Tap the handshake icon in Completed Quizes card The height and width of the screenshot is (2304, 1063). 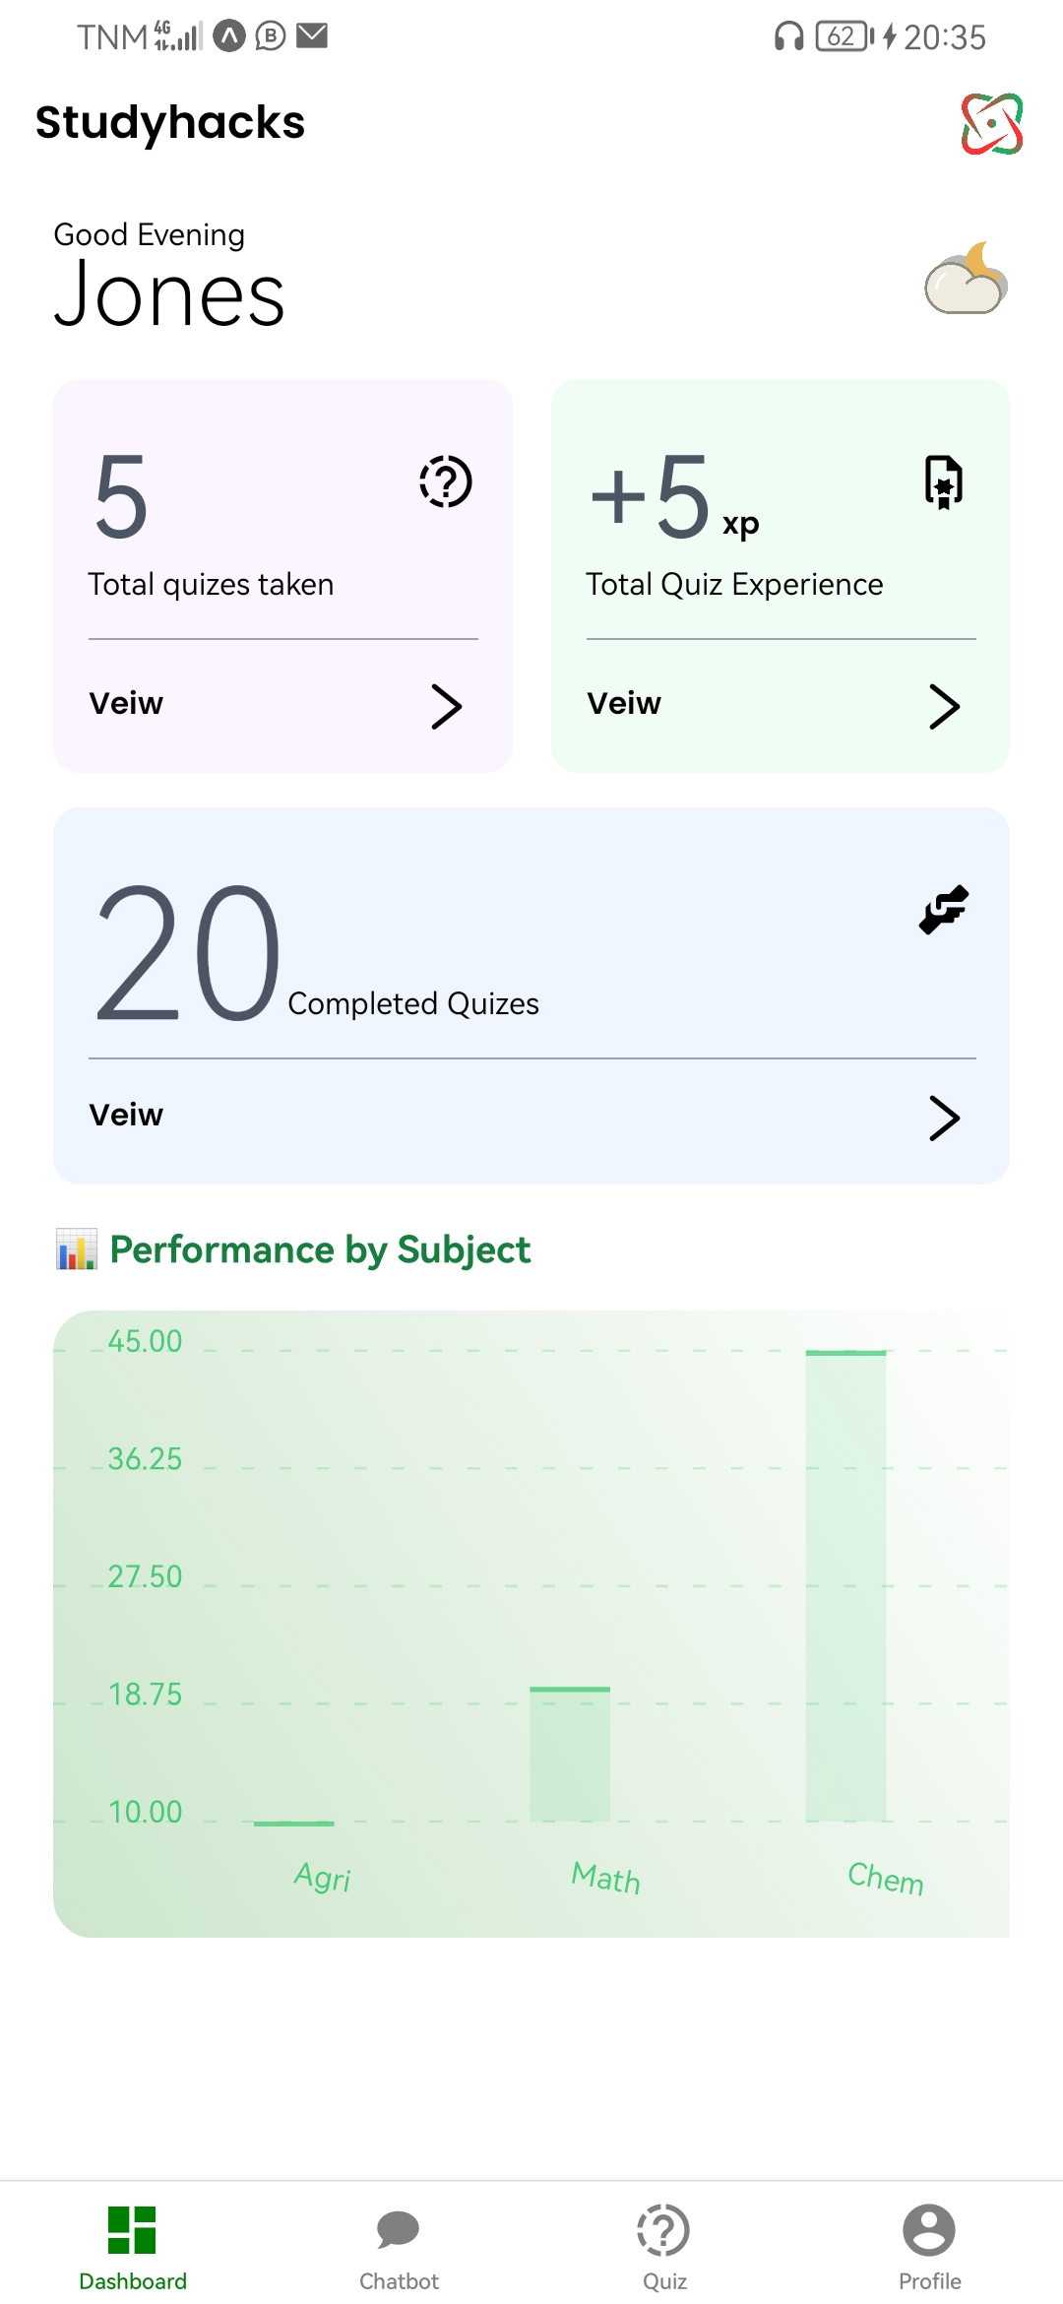pyautogui.click(x=944, y=909)
